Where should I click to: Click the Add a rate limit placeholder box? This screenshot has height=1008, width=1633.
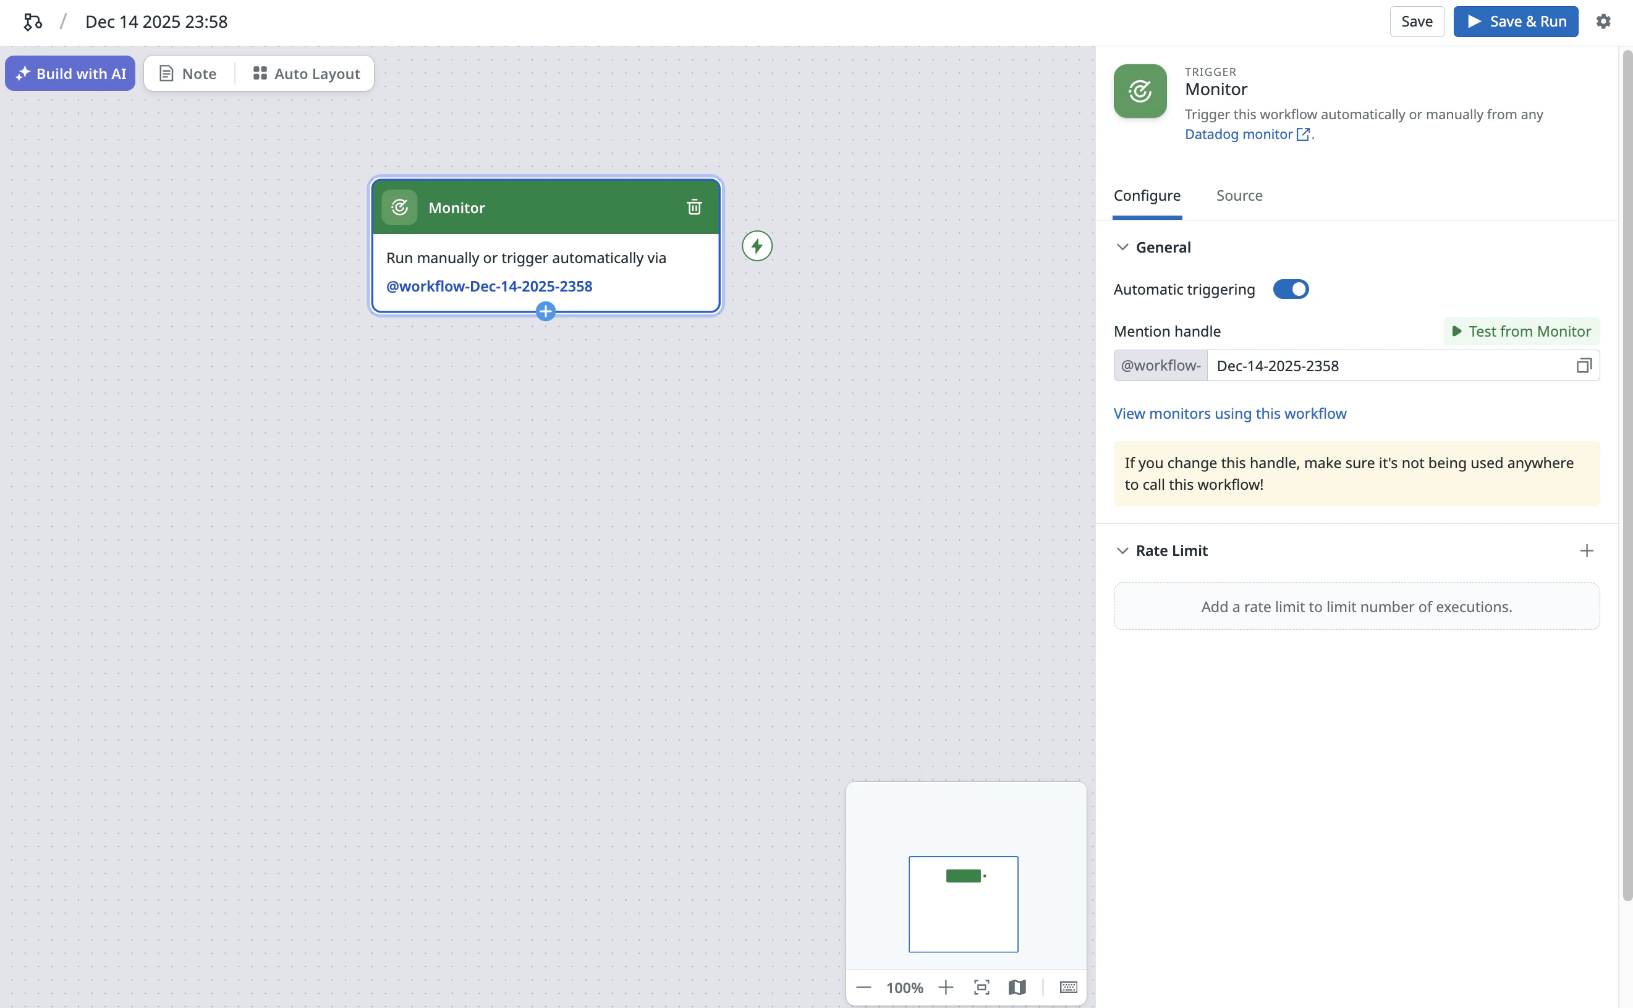[x=1356, y=607]
